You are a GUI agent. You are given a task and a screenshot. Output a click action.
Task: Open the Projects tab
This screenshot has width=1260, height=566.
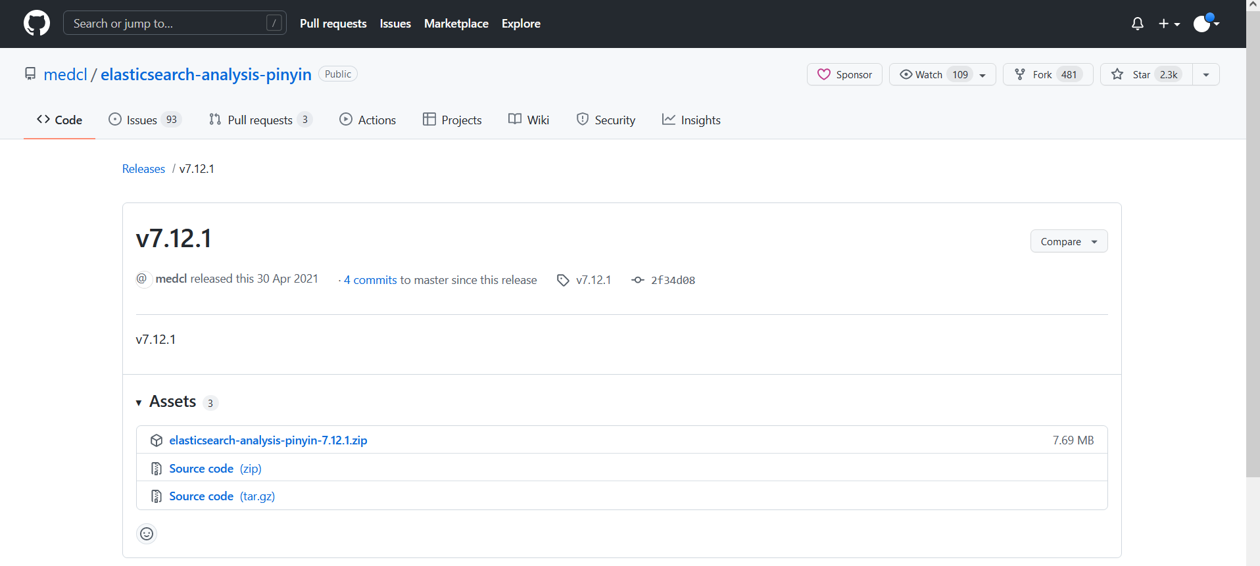[x=452, y=120]
